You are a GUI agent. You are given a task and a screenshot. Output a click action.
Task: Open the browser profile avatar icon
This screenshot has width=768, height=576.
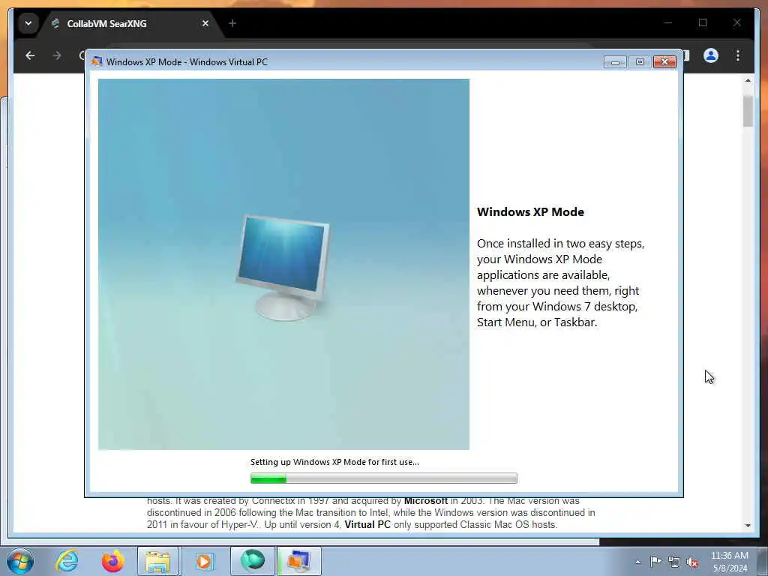[711, 55]
